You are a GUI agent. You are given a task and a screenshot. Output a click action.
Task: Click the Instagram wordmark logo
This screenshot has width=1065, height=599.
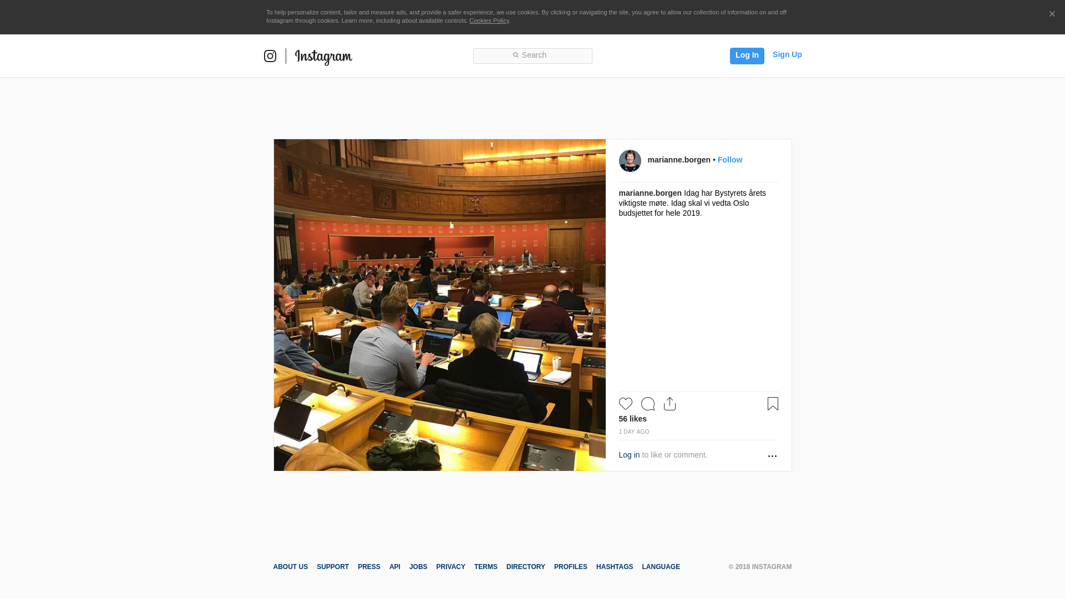coord(323,57)
